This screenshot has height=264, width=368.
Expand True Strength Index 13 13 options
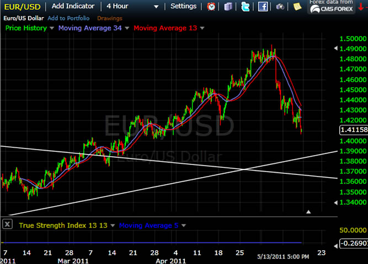click(x=113, y=225)
